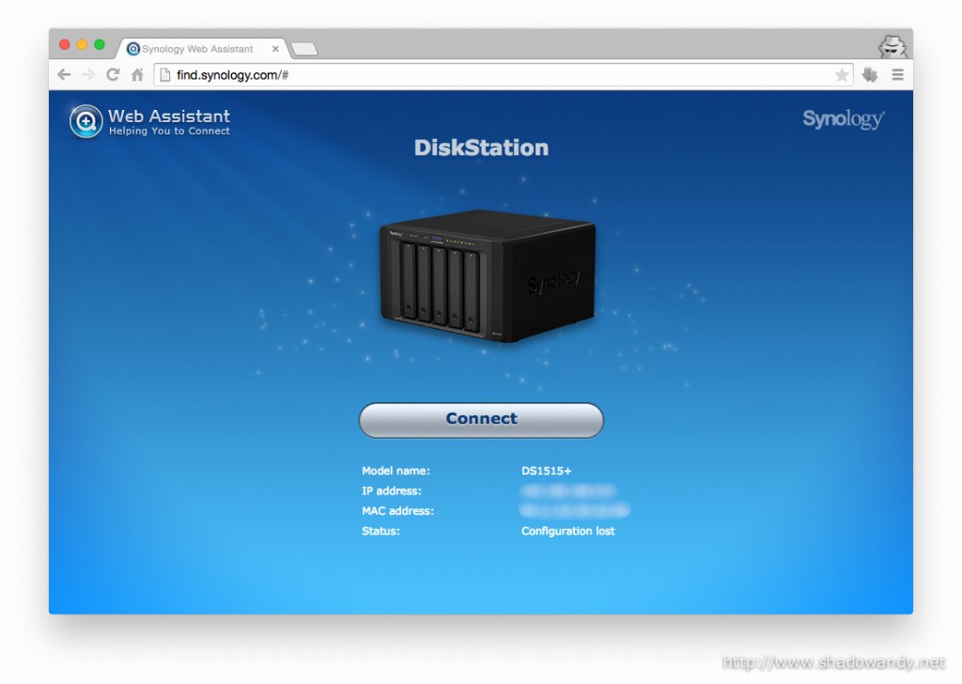
Task: Focus the find.synology.com address bar
Action: (x=504, y=75)
